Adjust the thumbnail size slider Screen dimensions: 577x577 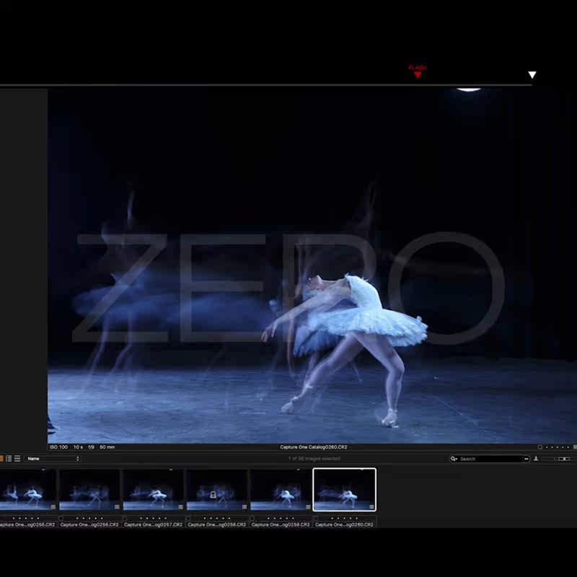563,459
